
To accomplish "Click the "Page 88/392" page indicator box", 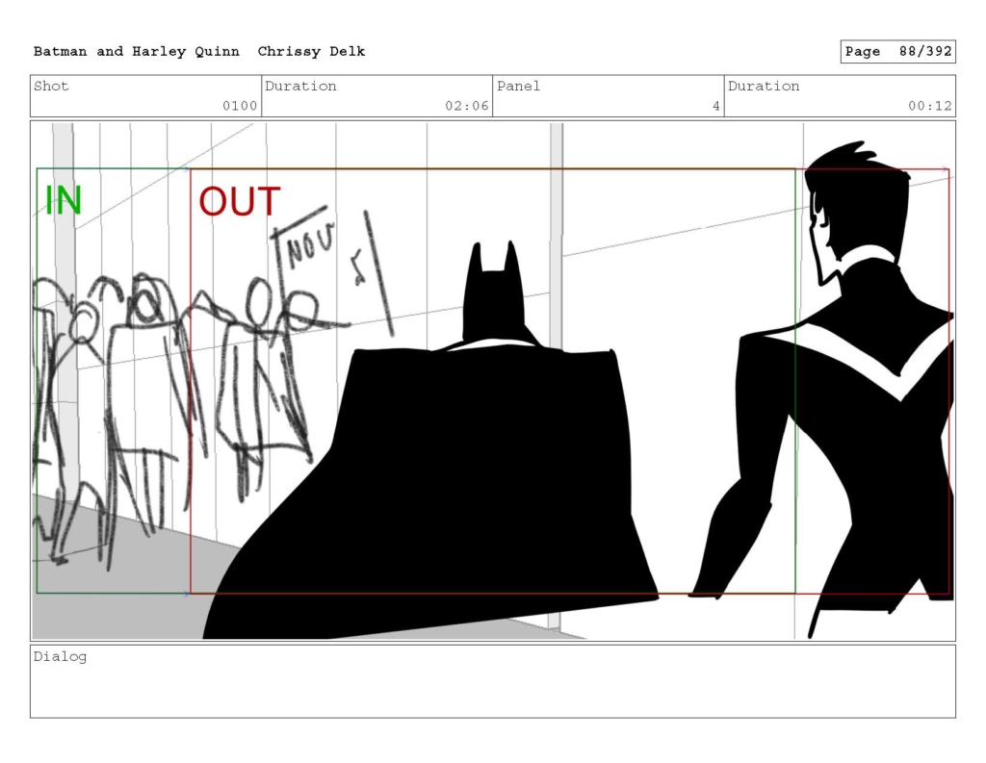I will [898, 52].
